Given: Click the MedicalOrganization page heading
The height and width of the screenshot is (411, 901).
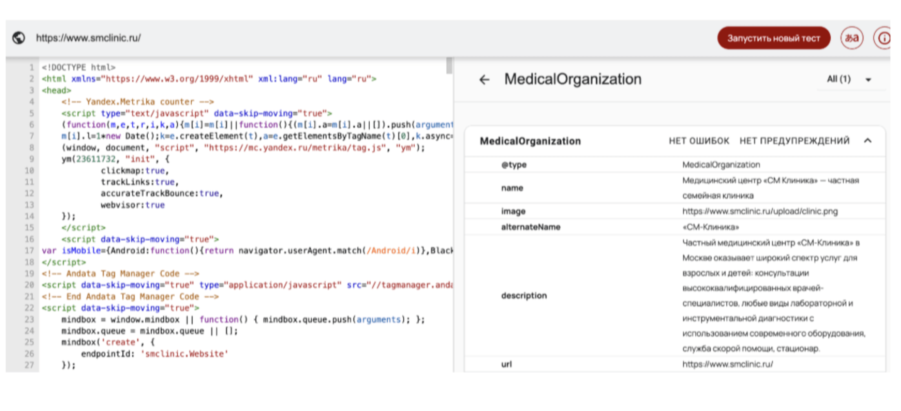Looking at the screenshot, I should pos(573,79).
